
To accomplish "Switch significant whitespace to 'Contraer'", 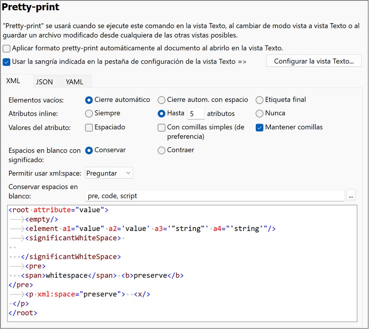I will point(161,150).
